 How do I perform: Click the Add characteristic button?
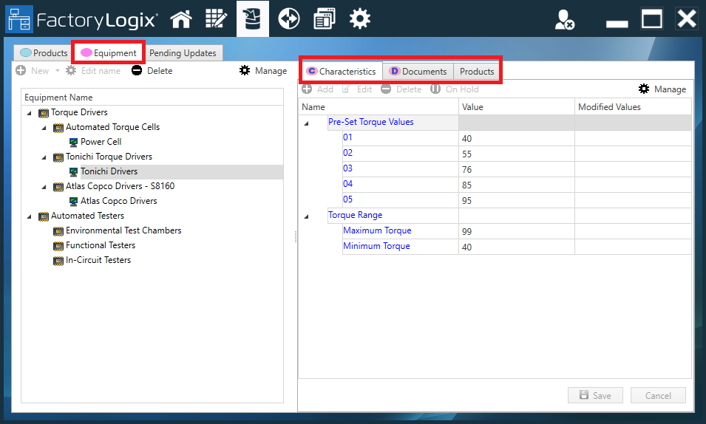tap(317, 89)
